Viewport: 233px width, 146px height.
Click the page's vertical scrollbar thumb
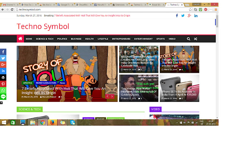[217, 21]
